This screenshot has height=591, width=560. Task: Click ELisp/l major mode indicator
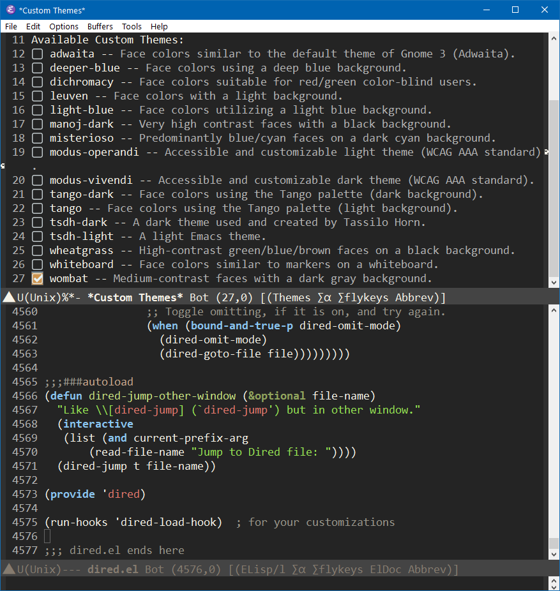(x=263, y=569)
